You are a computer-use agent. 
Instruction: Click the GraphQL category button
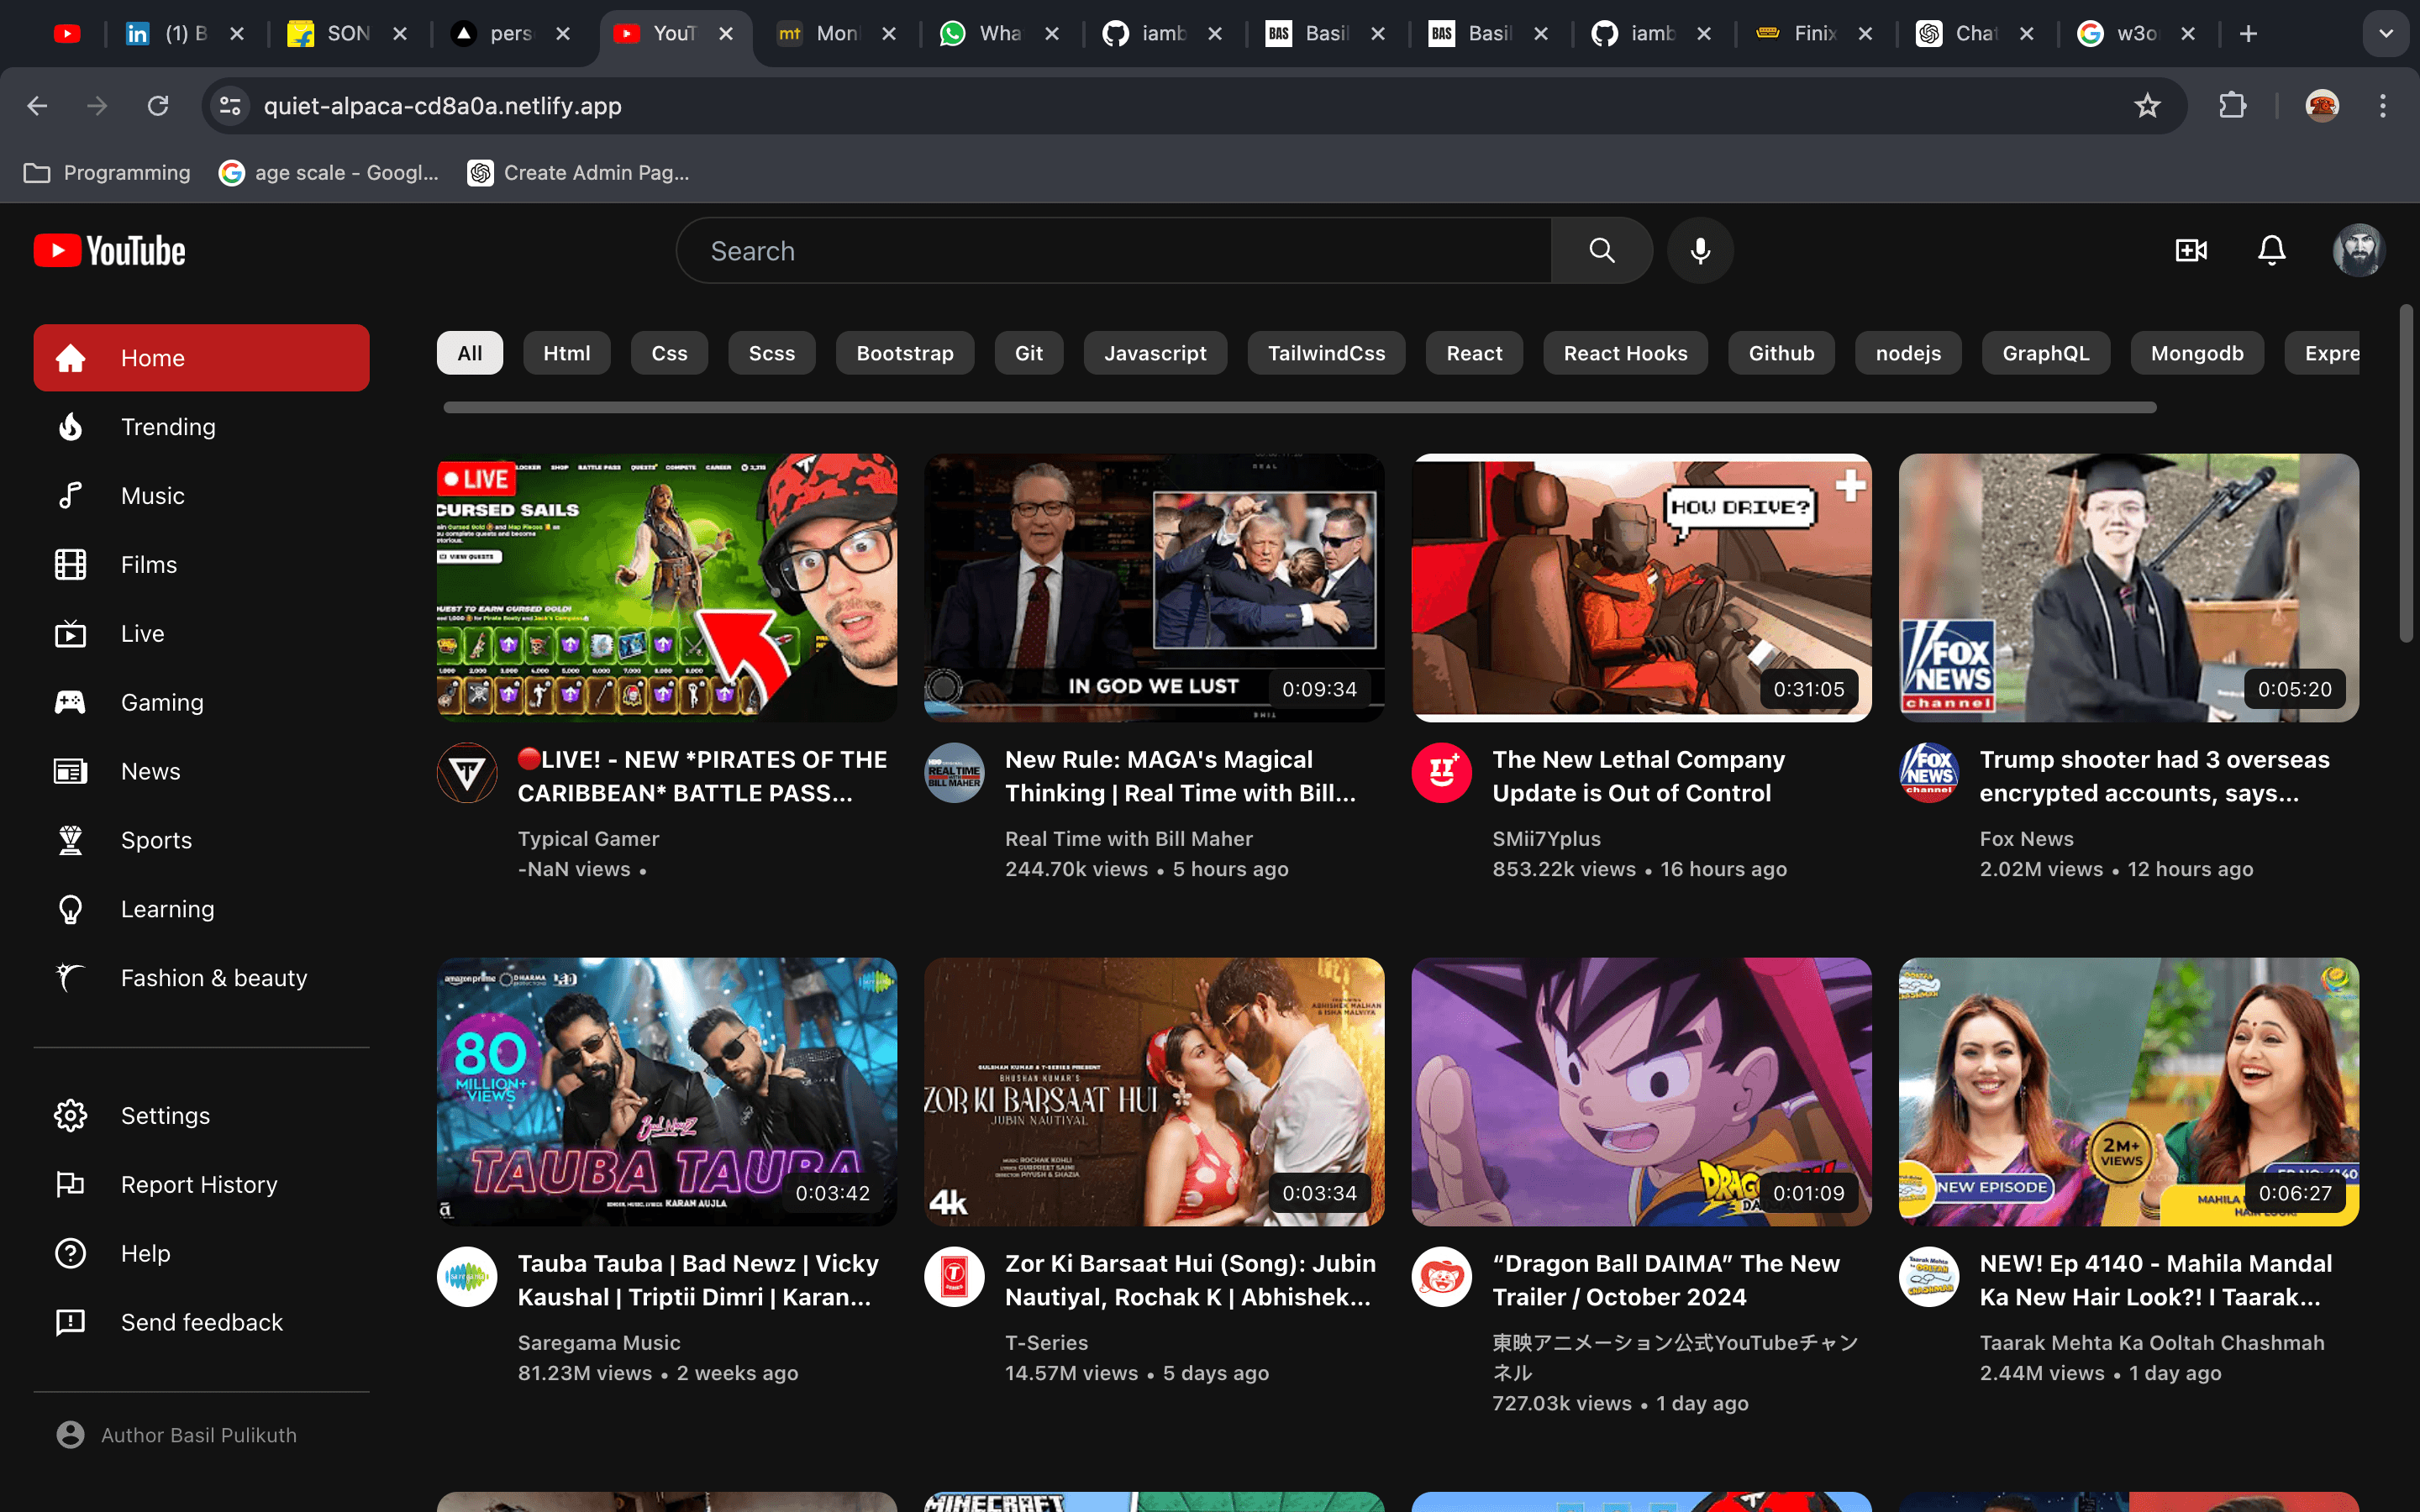(2047, 352)
